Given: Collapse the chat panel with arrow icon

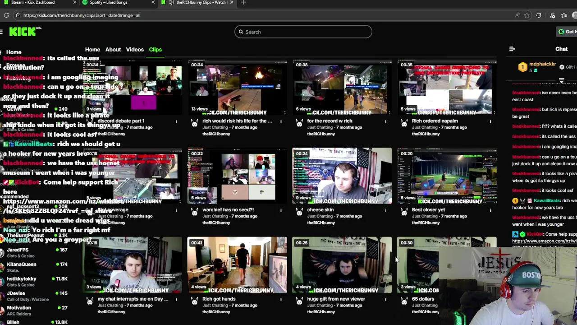Looking at the screenshot, I should [512, 49].
